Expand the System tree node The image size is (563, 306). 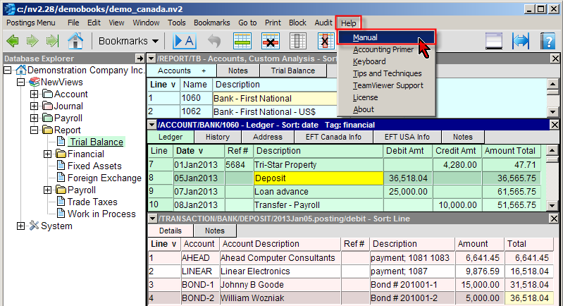tap(21, 226)
